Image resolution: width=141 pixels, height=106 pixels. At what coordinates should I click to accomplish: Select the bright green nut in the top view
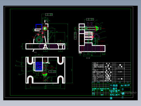[x=45, y=74]
